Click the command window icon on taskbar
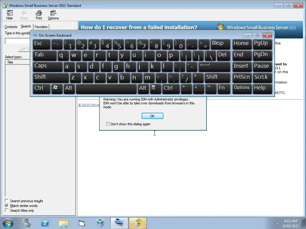Viewport: 306px width, 229px height. coord(82,223)
